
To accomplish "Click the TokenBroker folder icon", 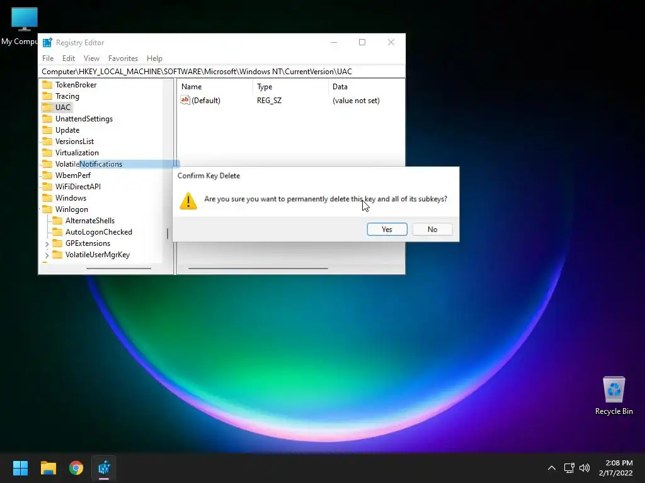I will [x=47, y=85].
